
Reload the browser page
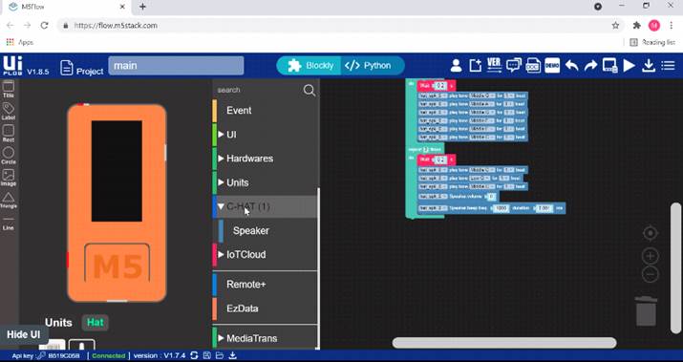click(44, 25)
